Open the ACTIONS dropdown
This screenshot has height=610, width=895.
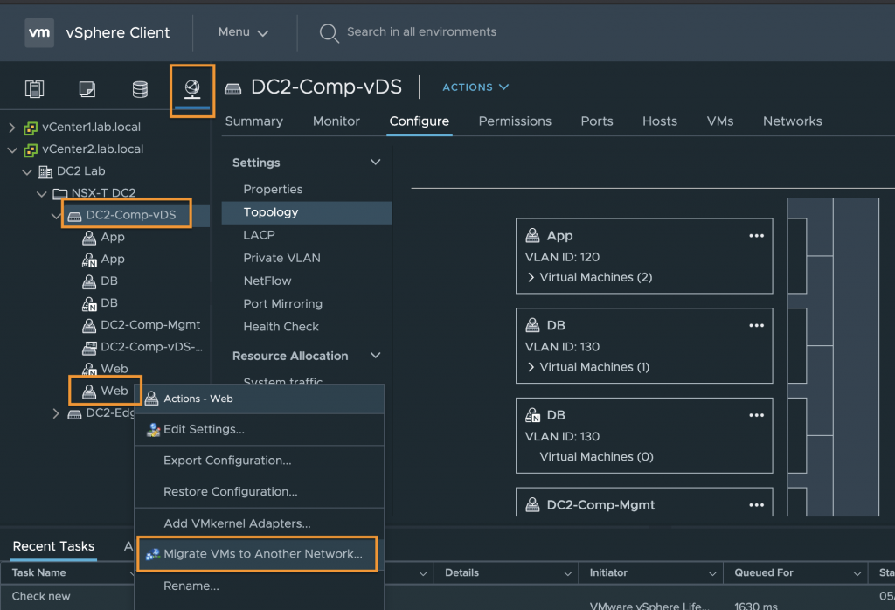[x=475, y=87]
